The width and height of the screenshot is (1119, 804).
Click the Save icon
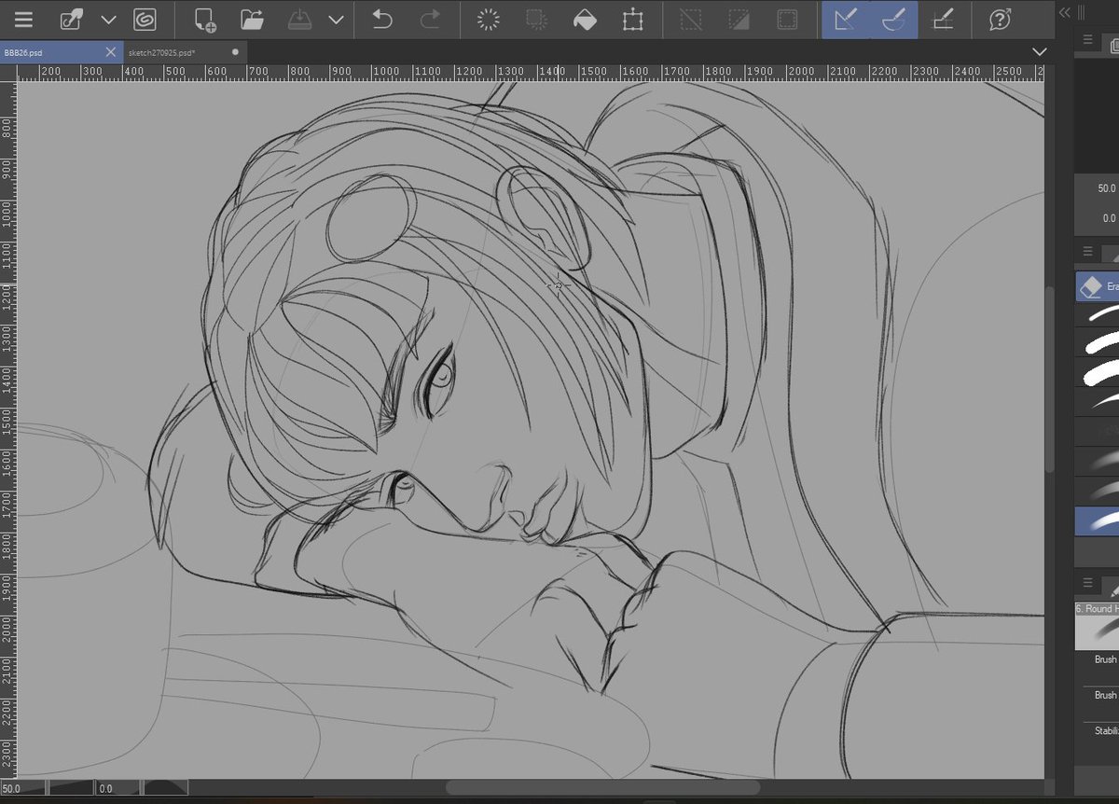[300, 20]
